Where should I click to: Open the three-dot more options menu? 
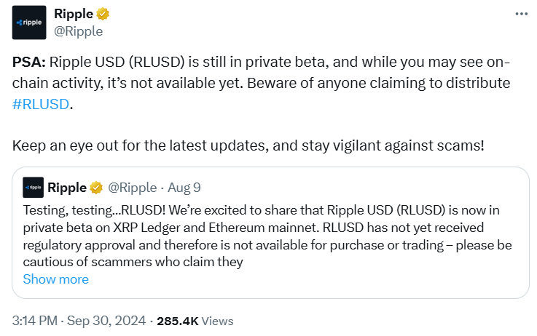(520, 15)
